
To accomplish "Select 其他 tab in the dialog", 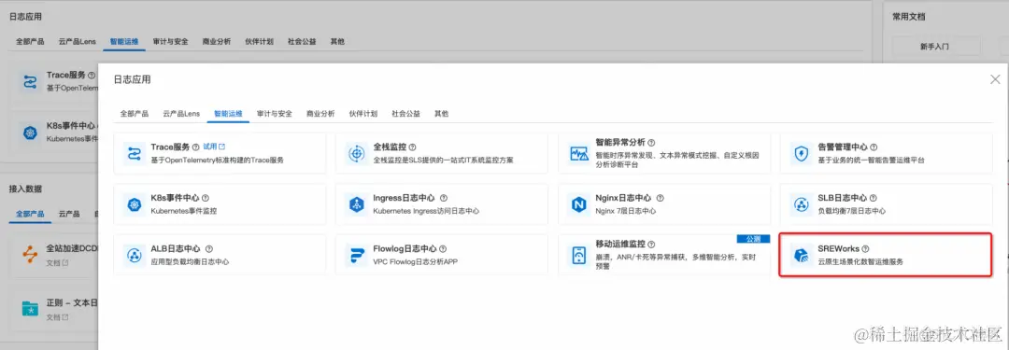I will tap(441, 114).
